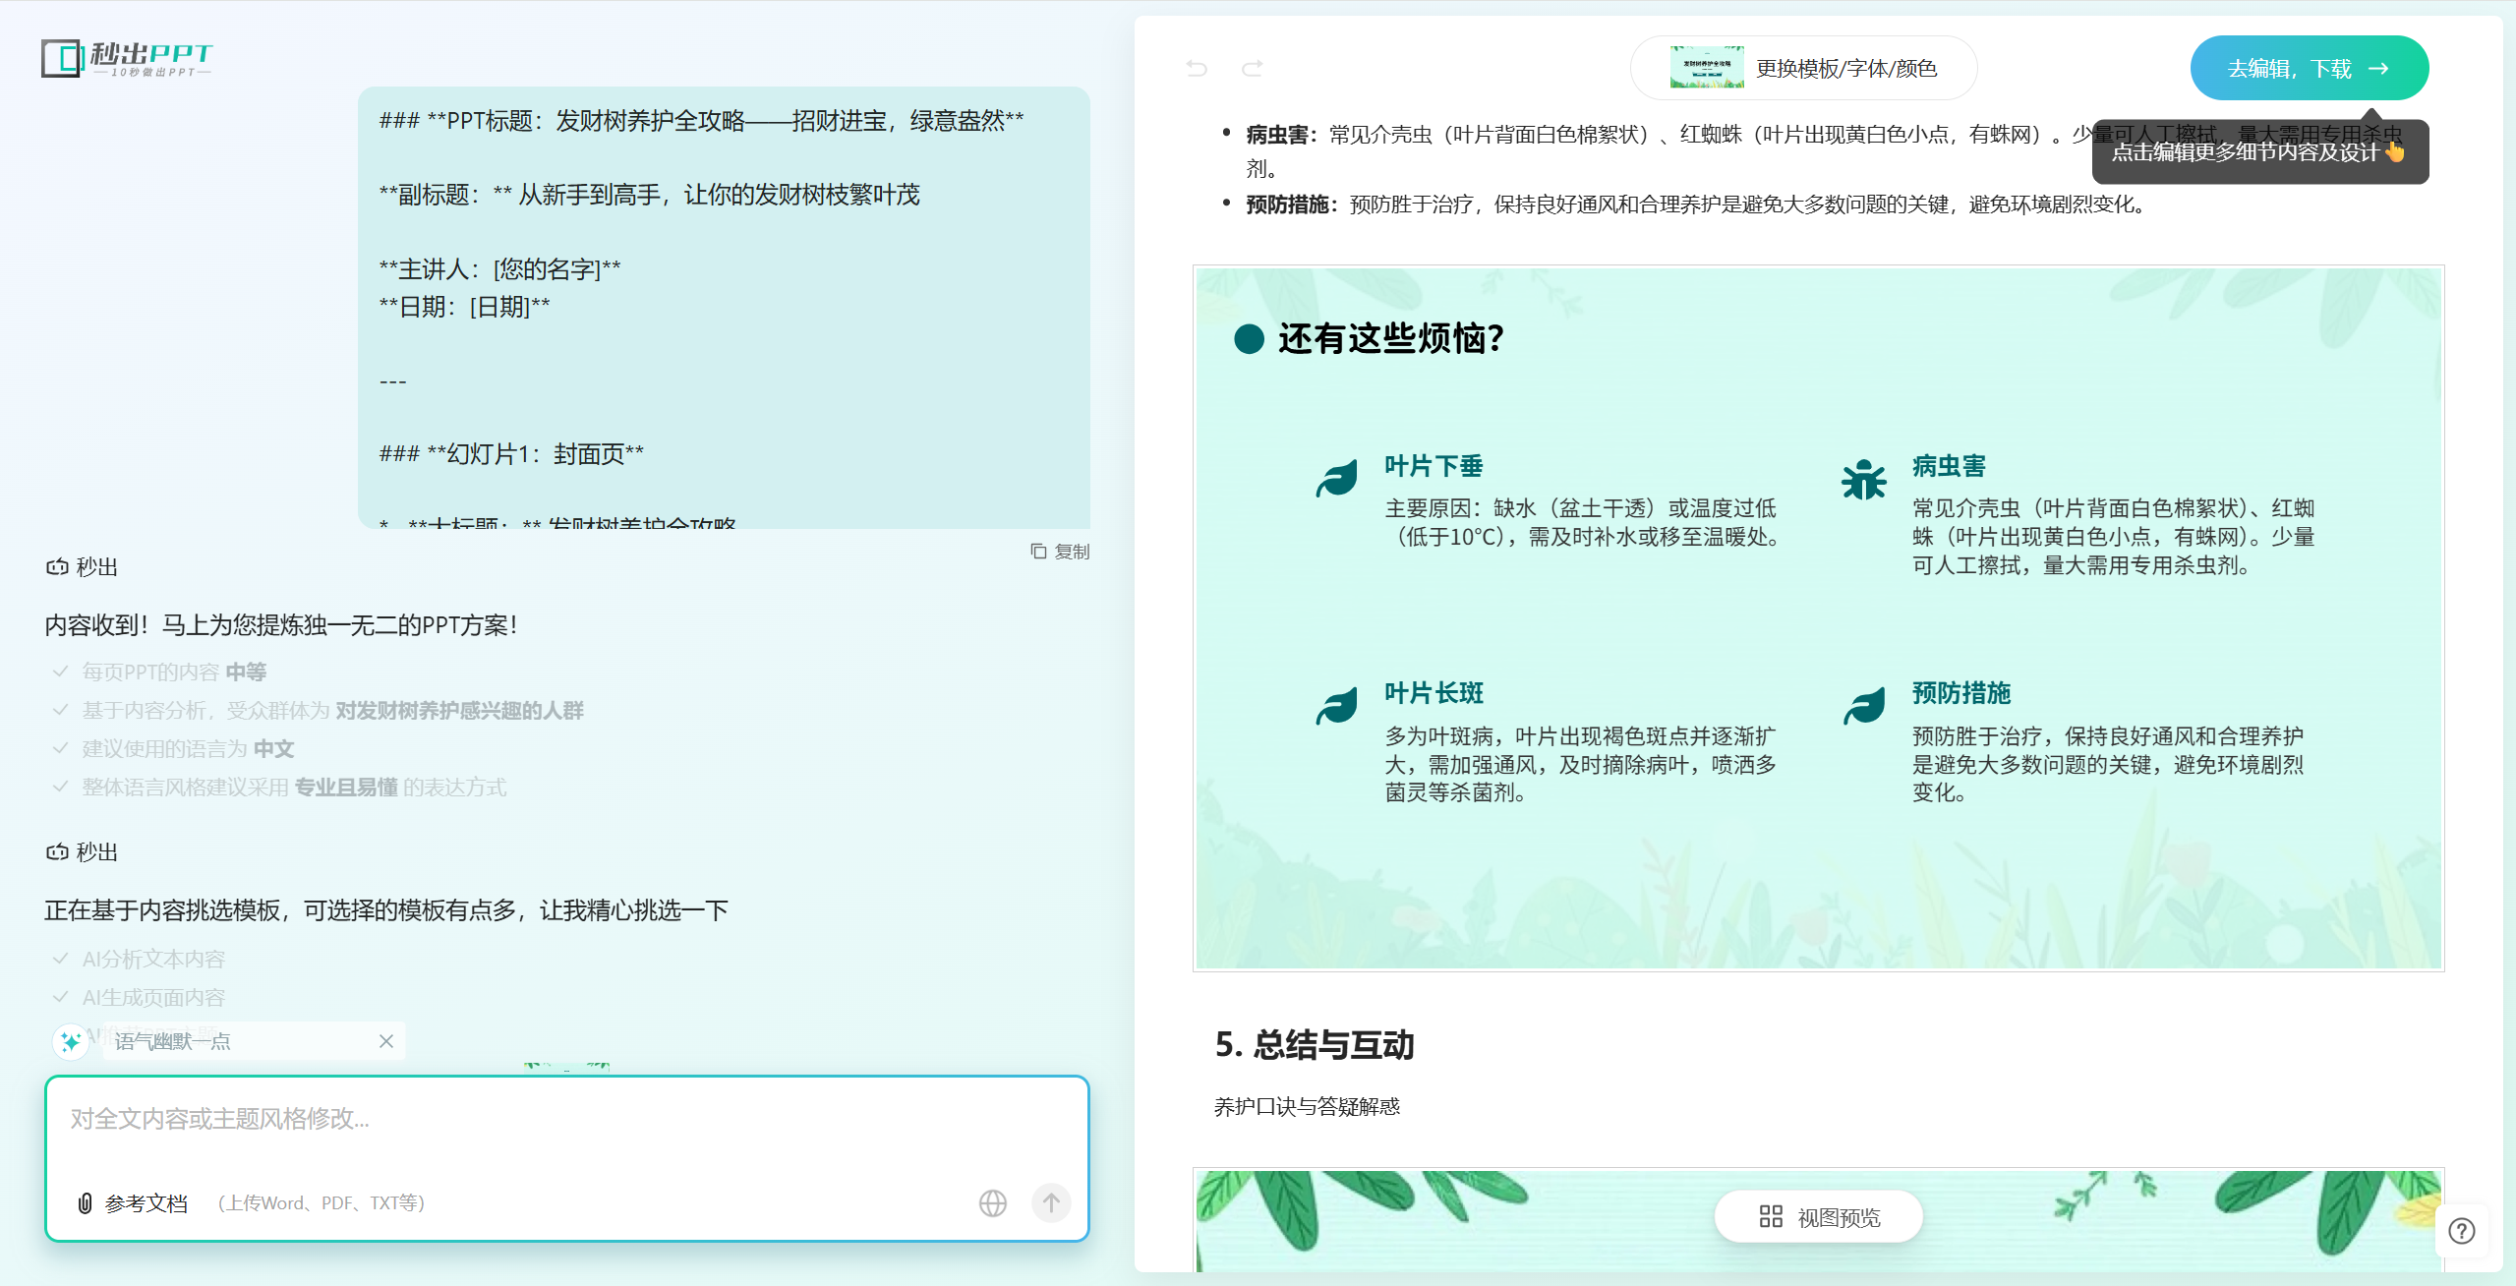Screen dimensions: 2516x1286
Task: Click the AI sparkle suggestion icon
Action: click(x=71, y=1041)
